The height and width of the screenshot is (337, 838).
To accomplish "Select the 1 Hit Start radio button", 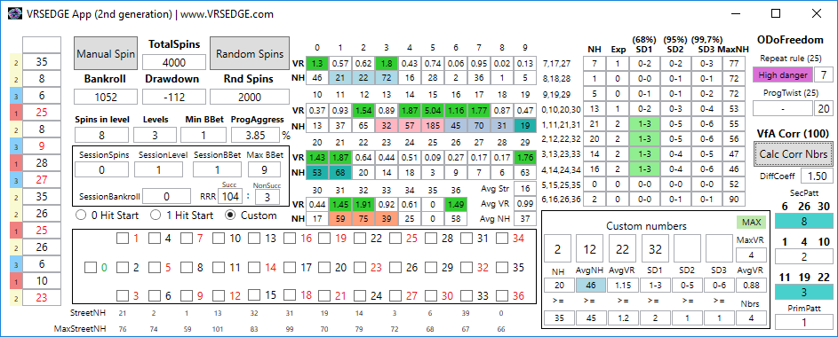I will (x=155, y=216).
